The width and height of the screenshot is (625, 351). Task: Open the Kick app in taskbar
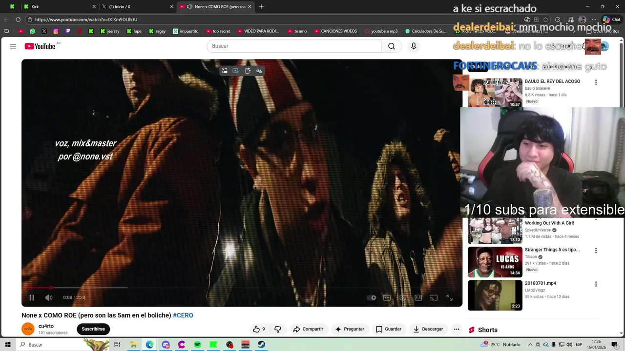point(213,345)
